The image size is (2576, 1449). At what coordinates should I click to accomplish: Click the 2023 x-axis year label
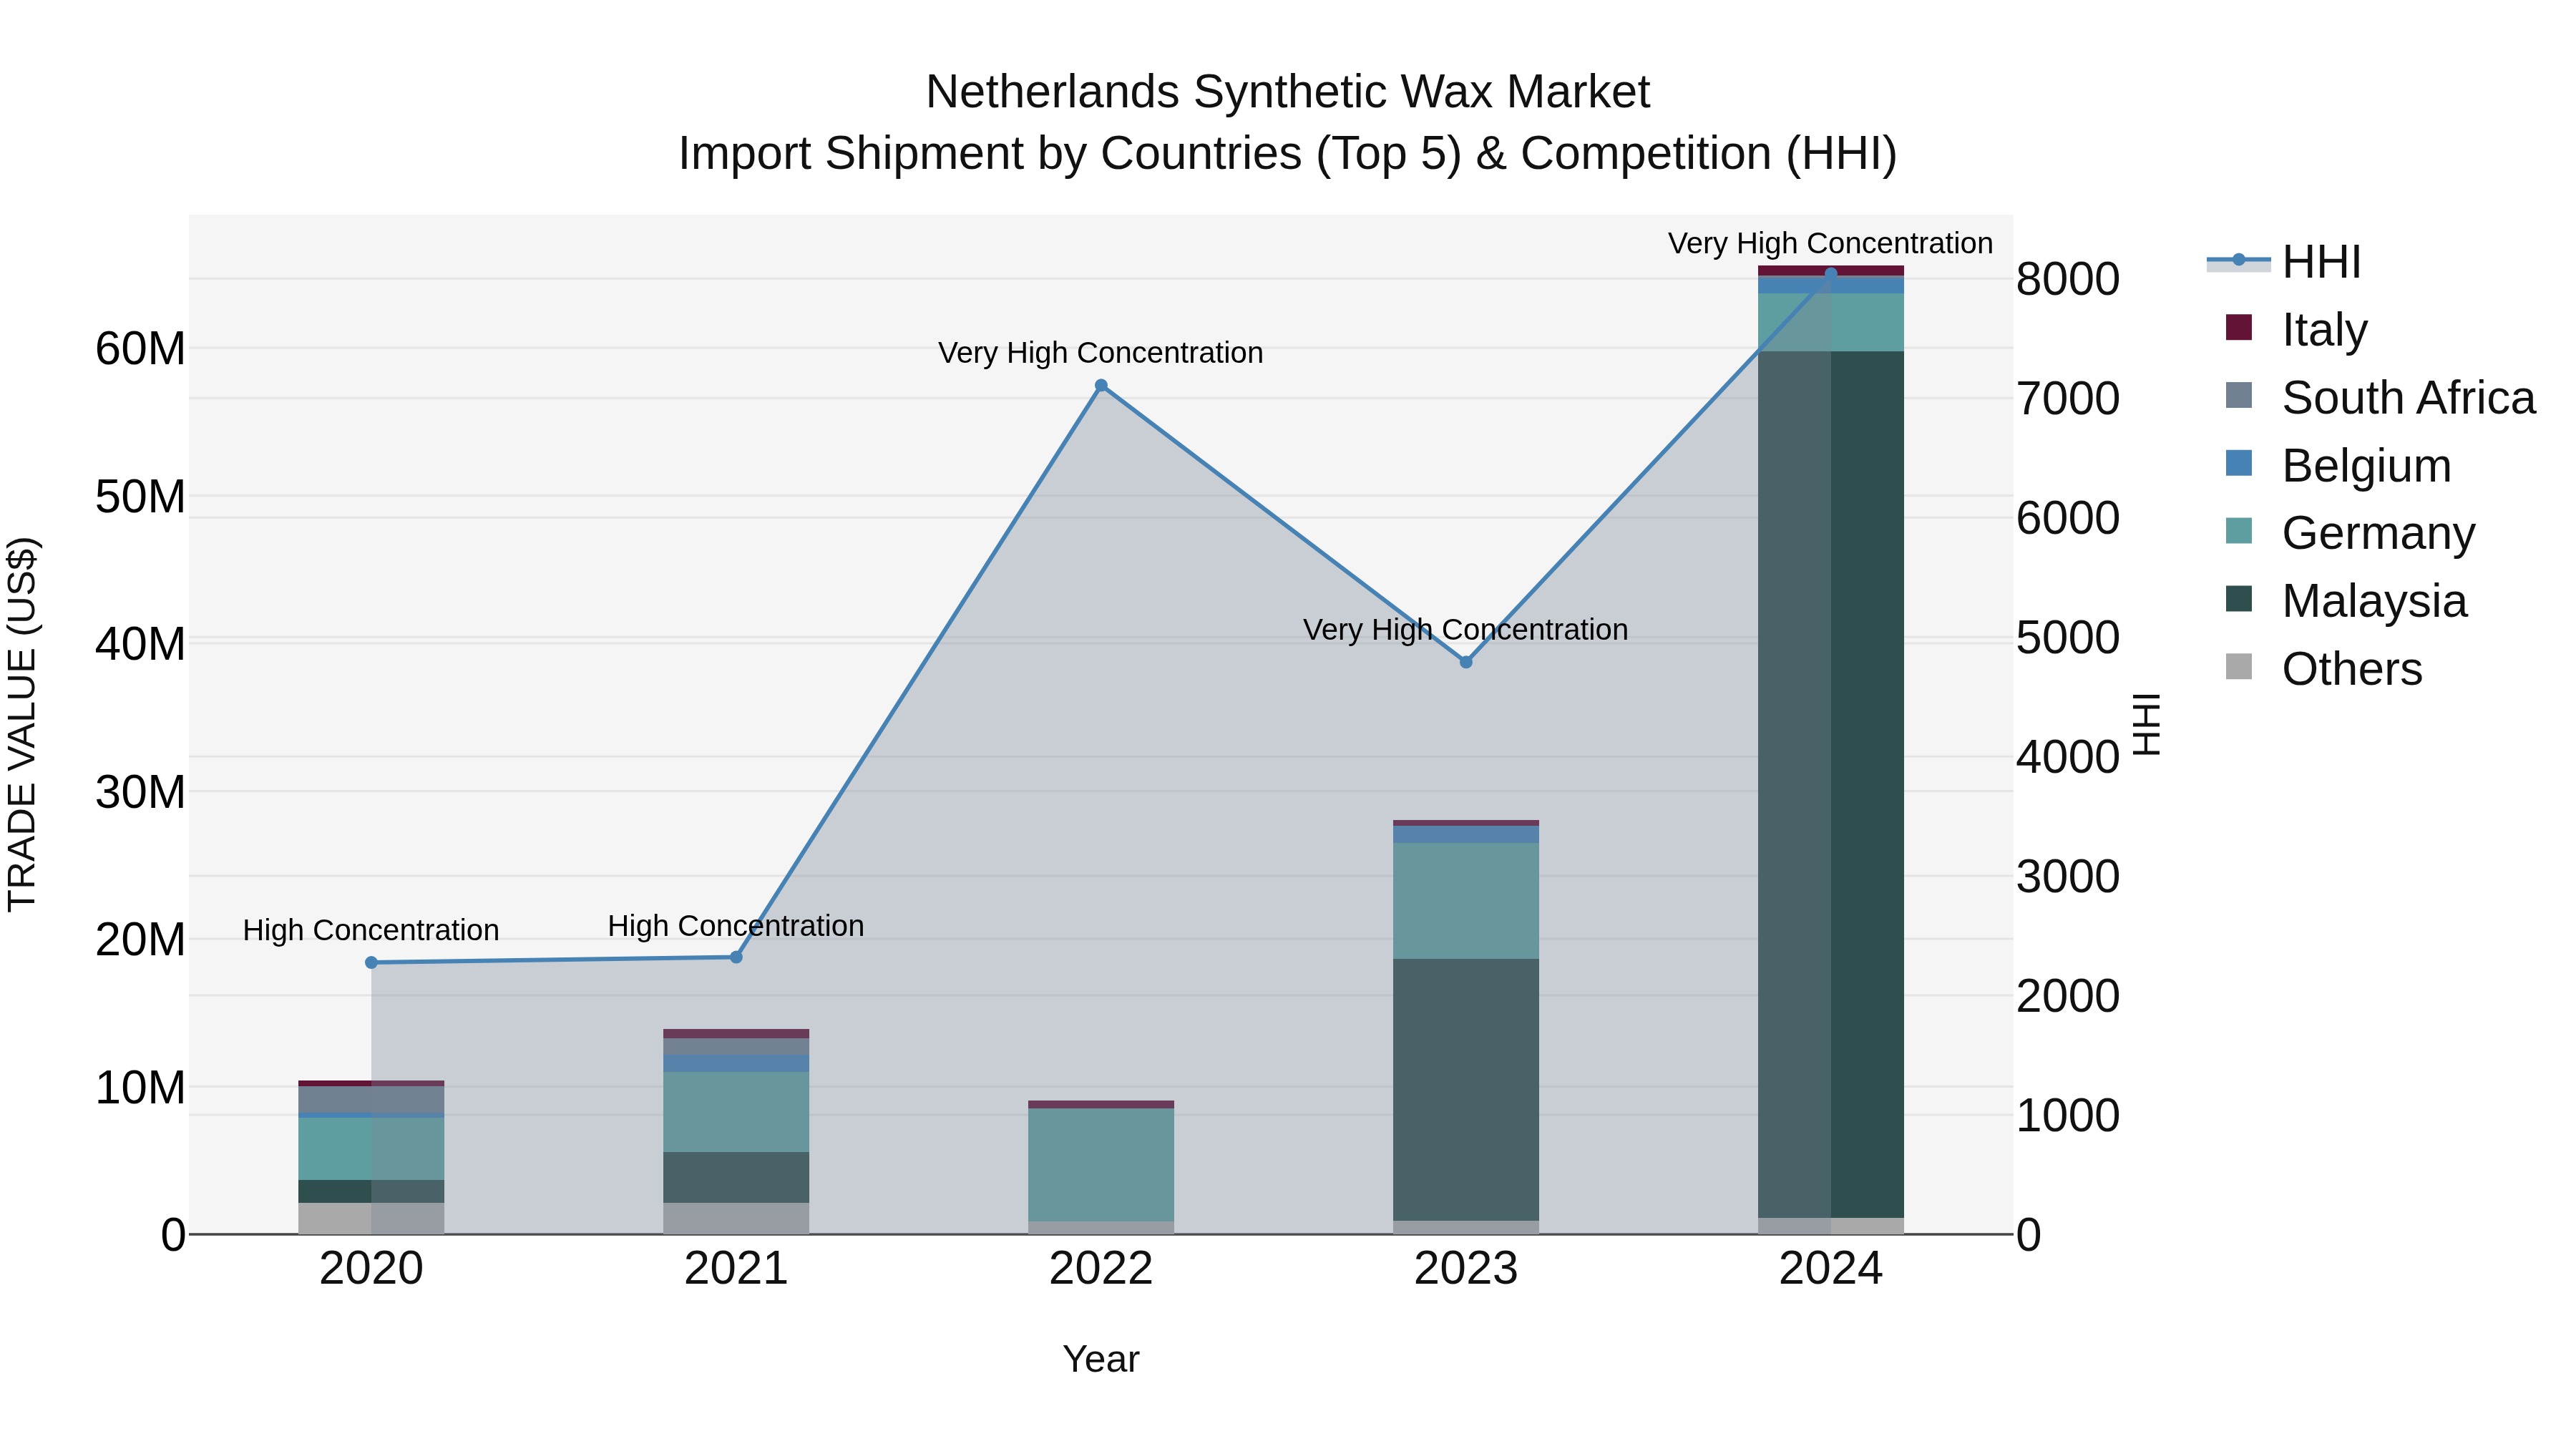(1466, 1269)
